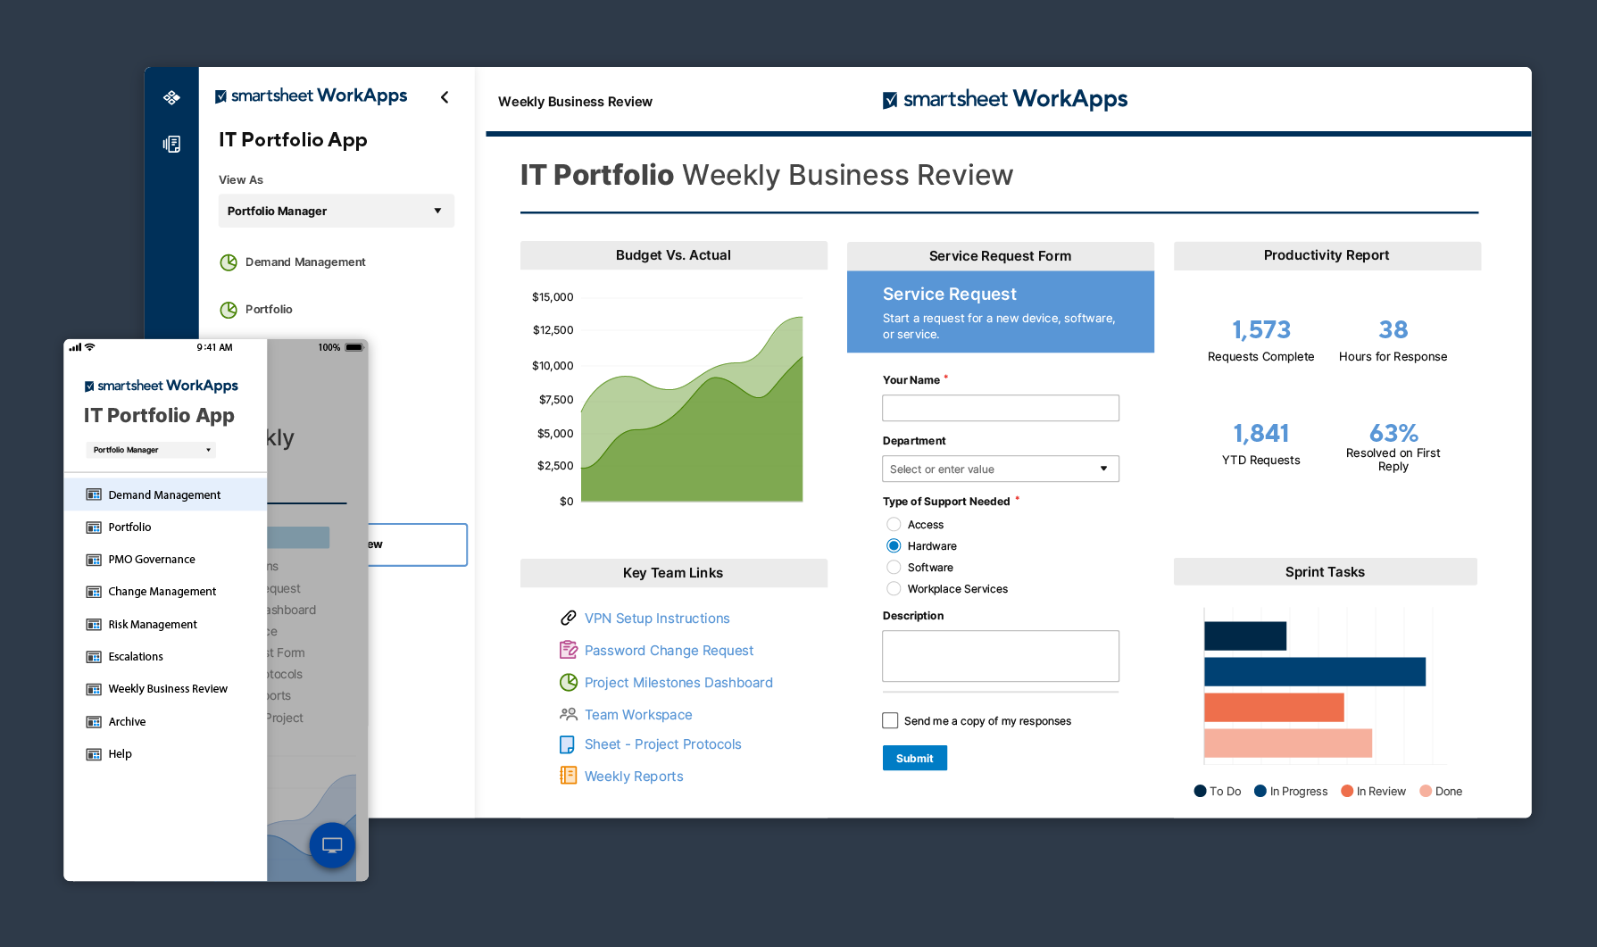Open the Portfolio Manager View As dropdown
Screen dimensions: 1597x947
pyautogui.click(x=336, y=211)
